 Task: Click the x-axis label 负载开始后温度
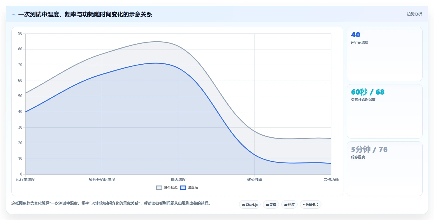point(102,180)
